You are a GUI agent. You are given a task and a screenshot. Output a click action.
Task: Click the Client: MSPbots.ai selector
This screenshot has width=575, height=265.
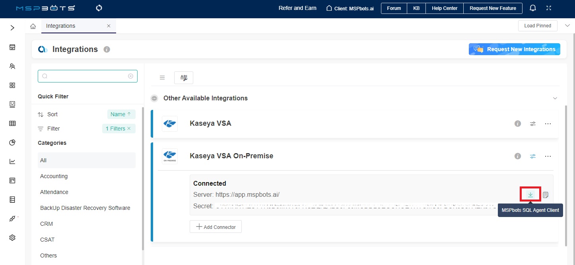[x=350, y=8]
